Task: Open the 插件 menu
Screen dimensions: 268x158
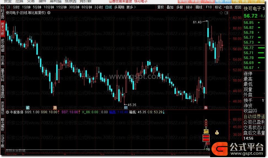Action: point(42,1)
